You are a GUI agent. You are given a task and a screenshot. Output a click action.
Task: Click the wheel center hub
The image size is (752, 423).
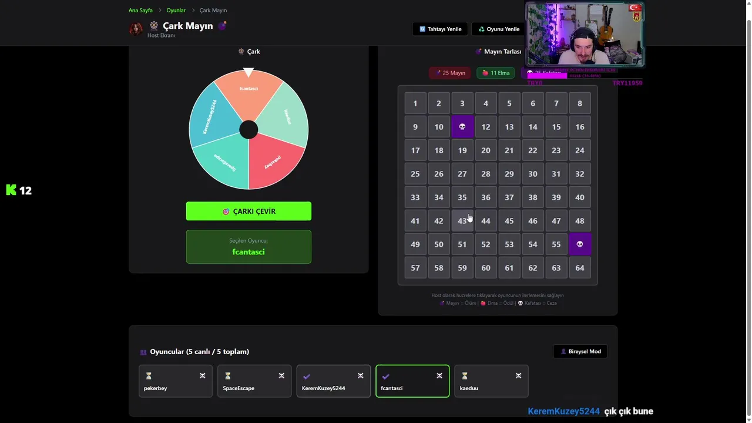(249, 130)
